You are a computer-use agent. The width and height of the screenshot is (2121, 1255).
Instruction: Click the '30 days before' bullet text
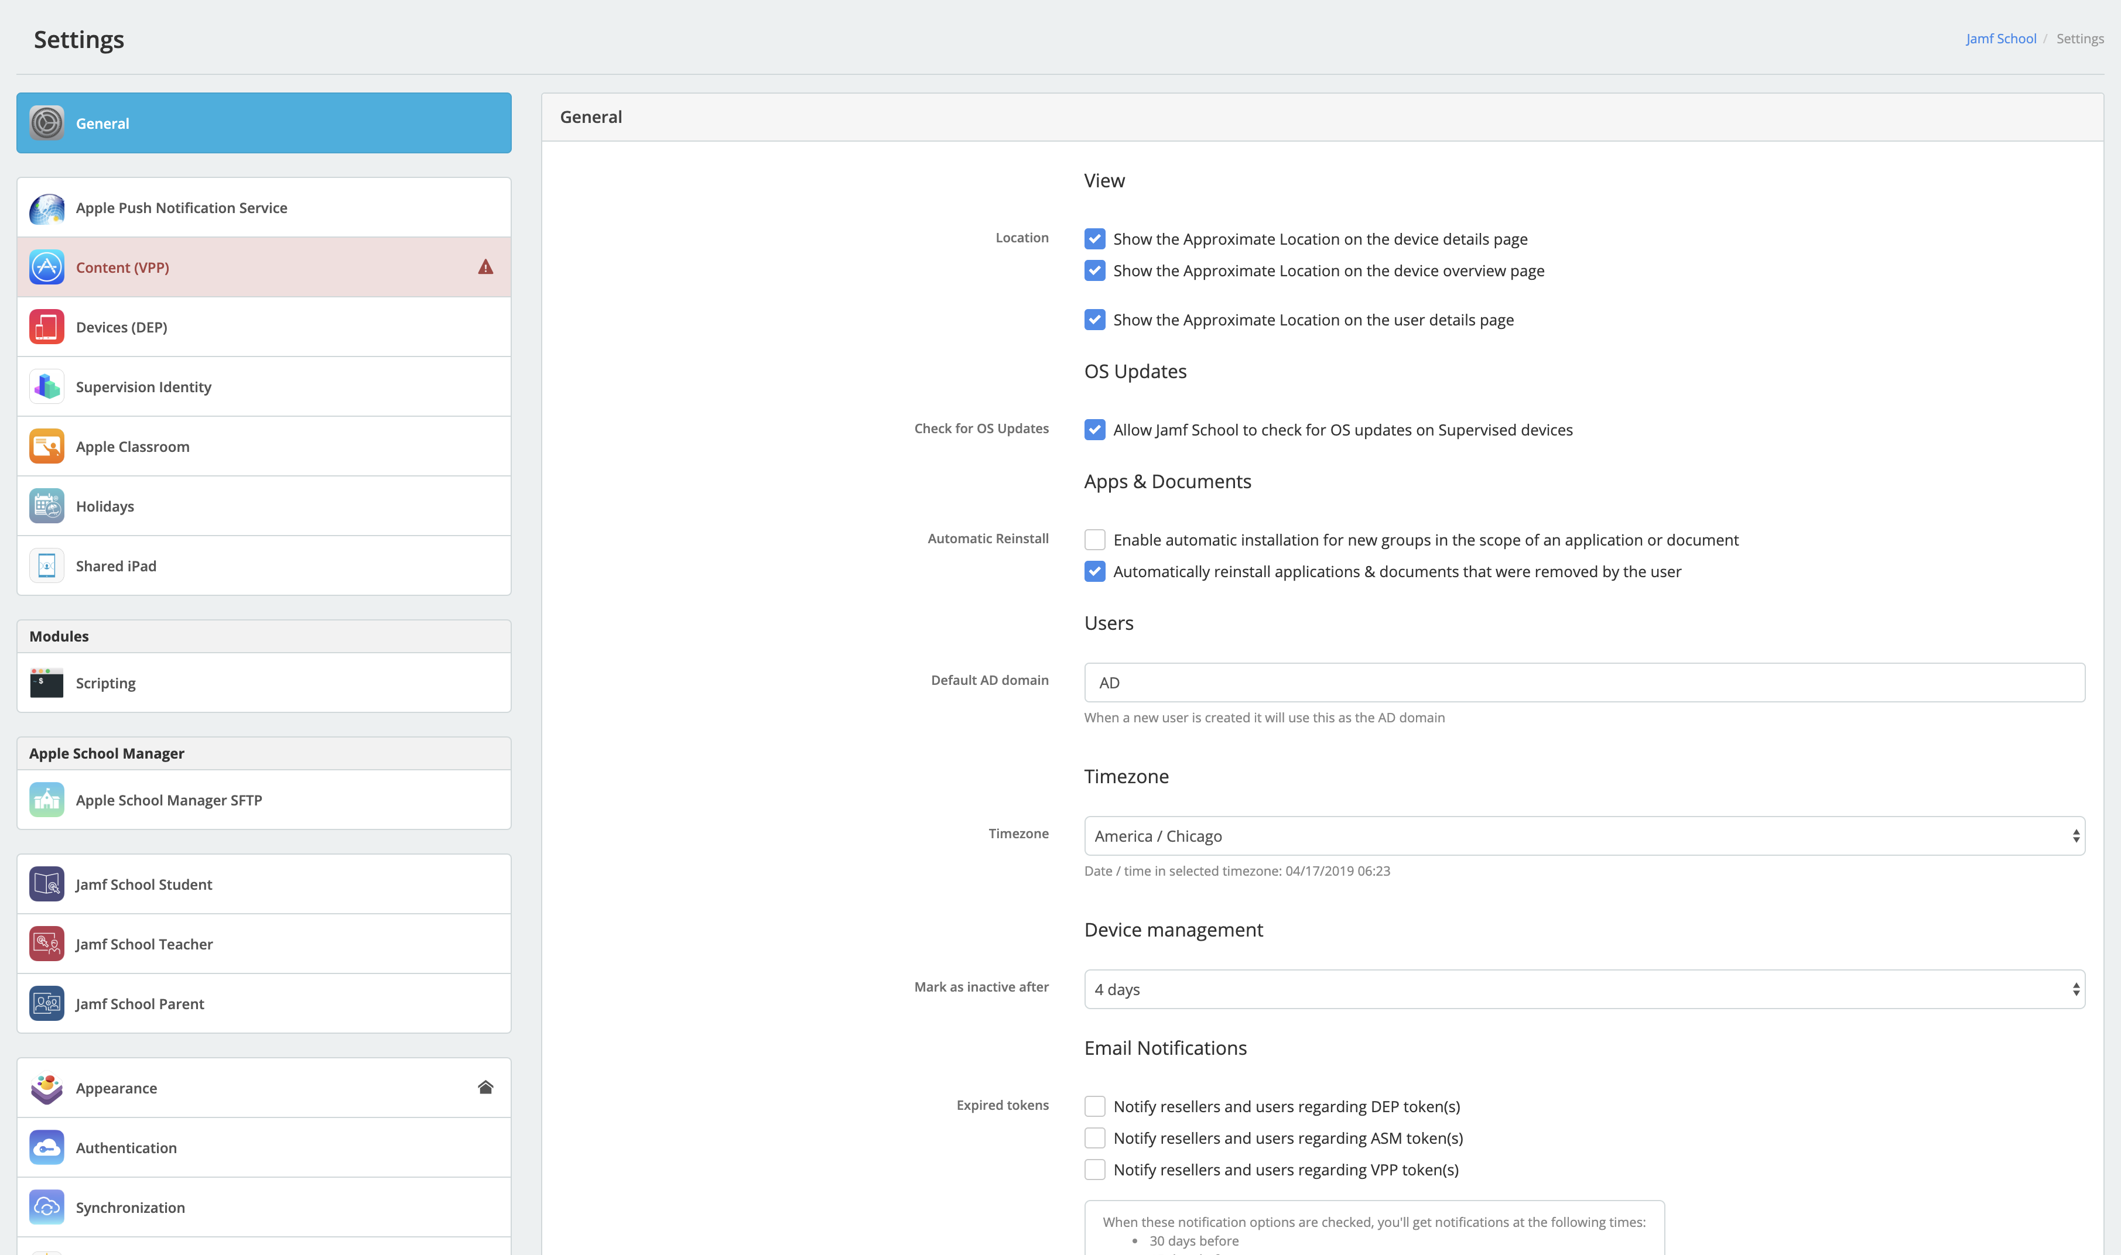(x=1194, y=1240)
